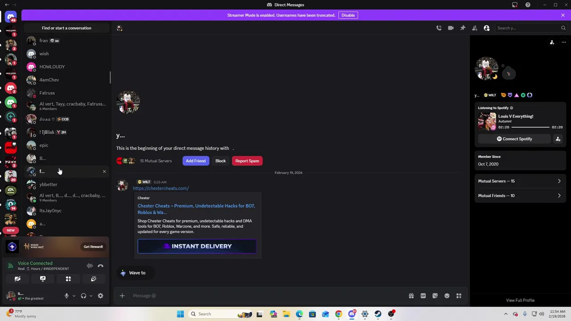This screenshot has height=321, width=571.
Task: Open Discord inbox icon in title bar
Action: click(x=515, y=5)
